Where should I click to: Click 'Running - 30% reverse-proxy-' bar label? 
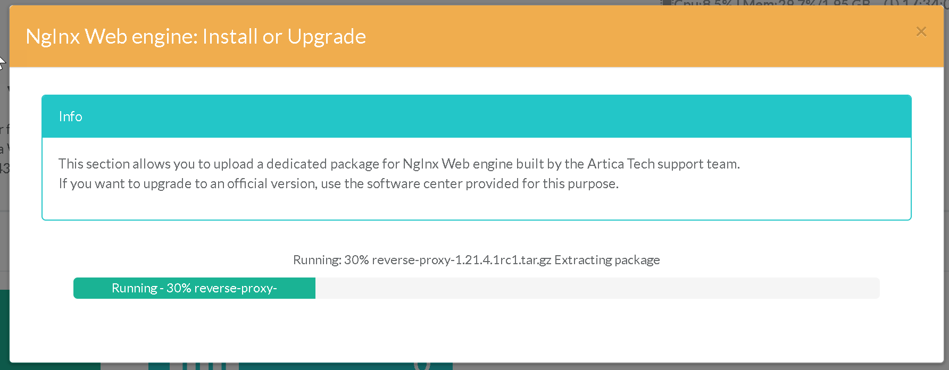click(194, 288)
